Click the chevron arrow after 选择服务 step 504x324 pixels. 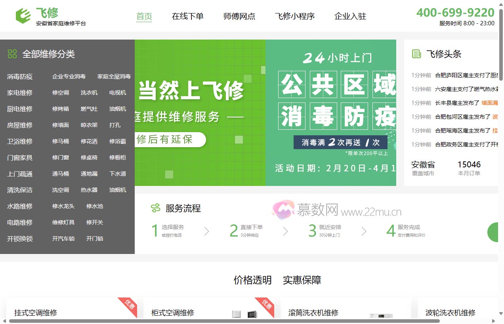coord(206,231)
